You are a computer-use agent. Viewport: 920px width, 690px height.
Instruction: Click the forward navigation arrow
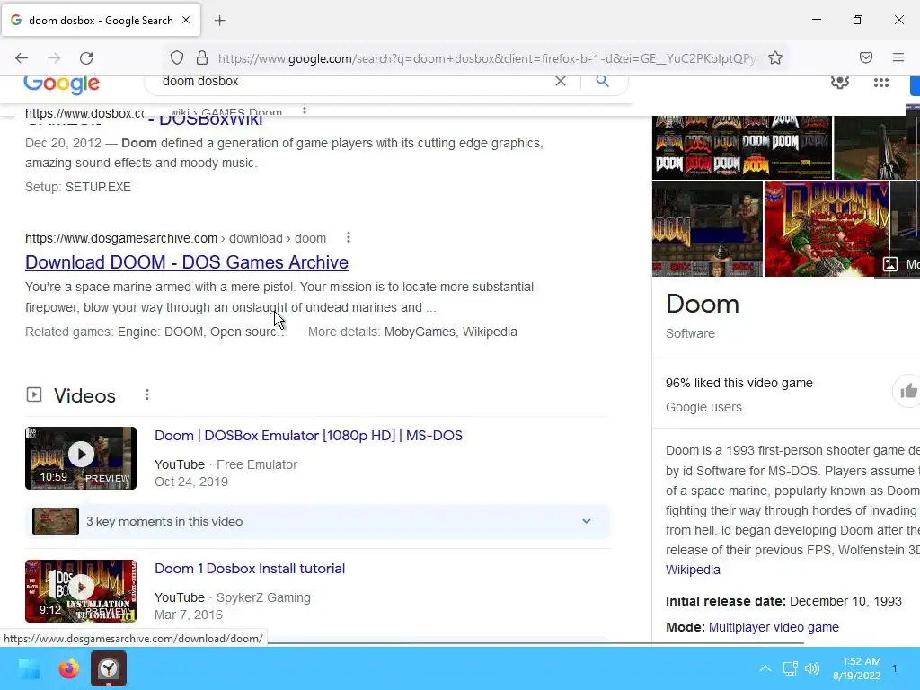pyautogui.click(x=54, y=58)
